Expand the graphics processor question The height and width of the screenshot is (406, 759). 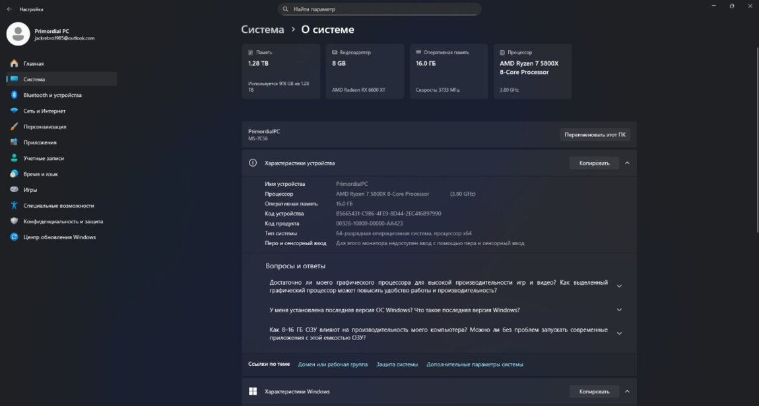point(619,286)
